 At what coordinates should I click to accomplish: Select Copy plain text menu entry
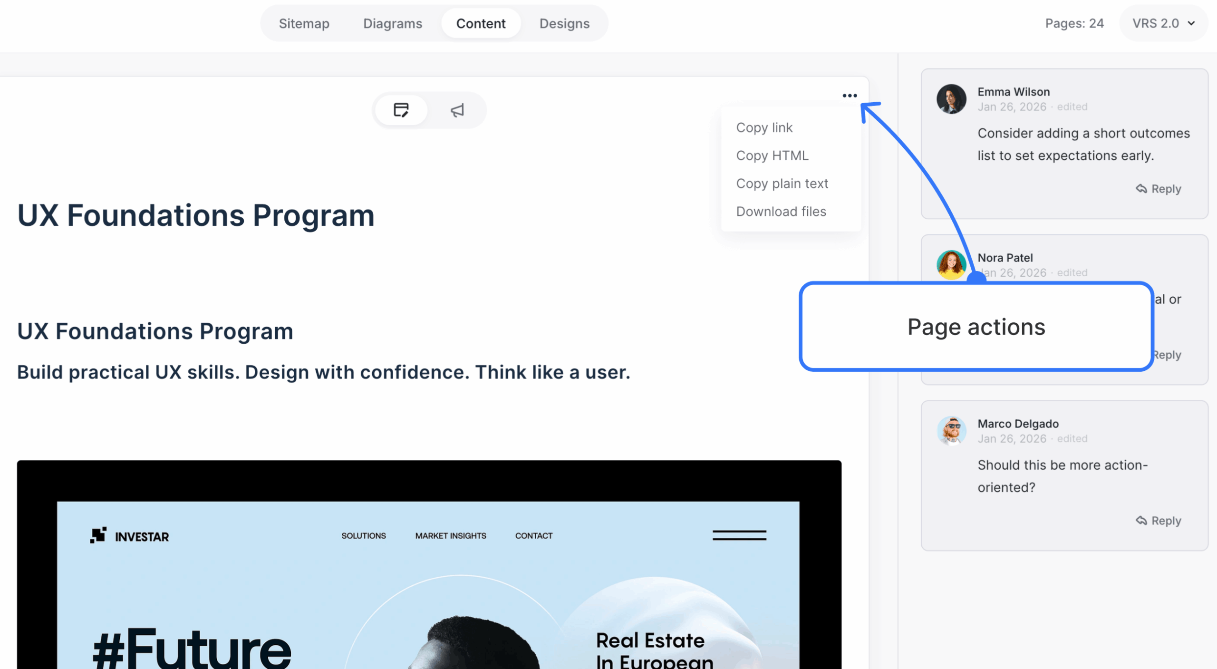[x=782, y=184]
